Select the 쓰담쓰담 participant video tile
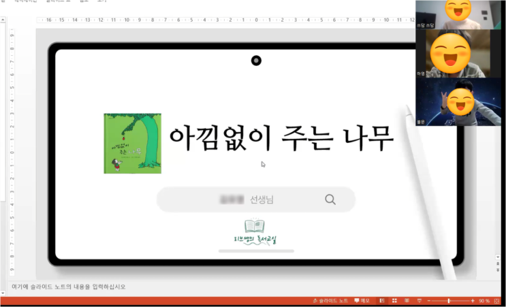 click(x=458, y=15)
